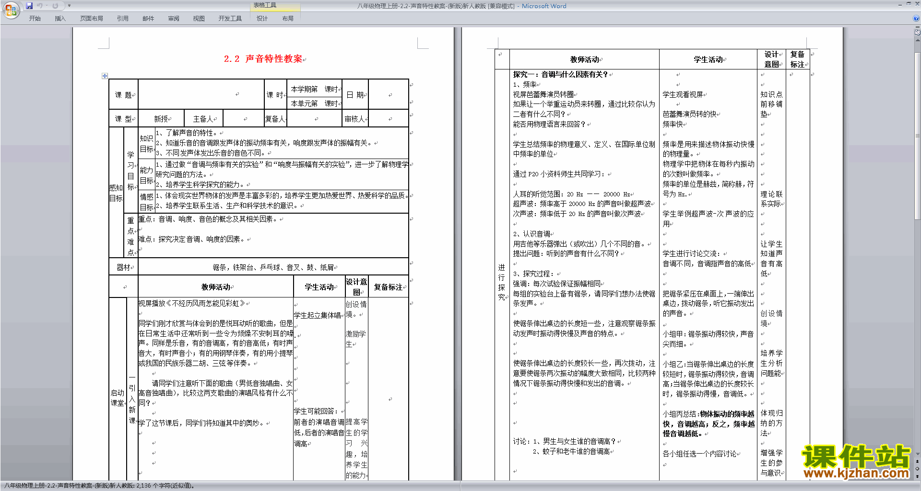Toggle the ruler icon above the scrollbar
This screenshot has height=491, width=921.
point(918,32)
